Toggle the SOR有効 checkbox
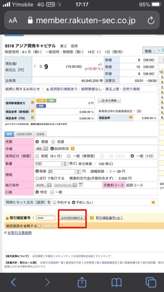 (52, 149)
